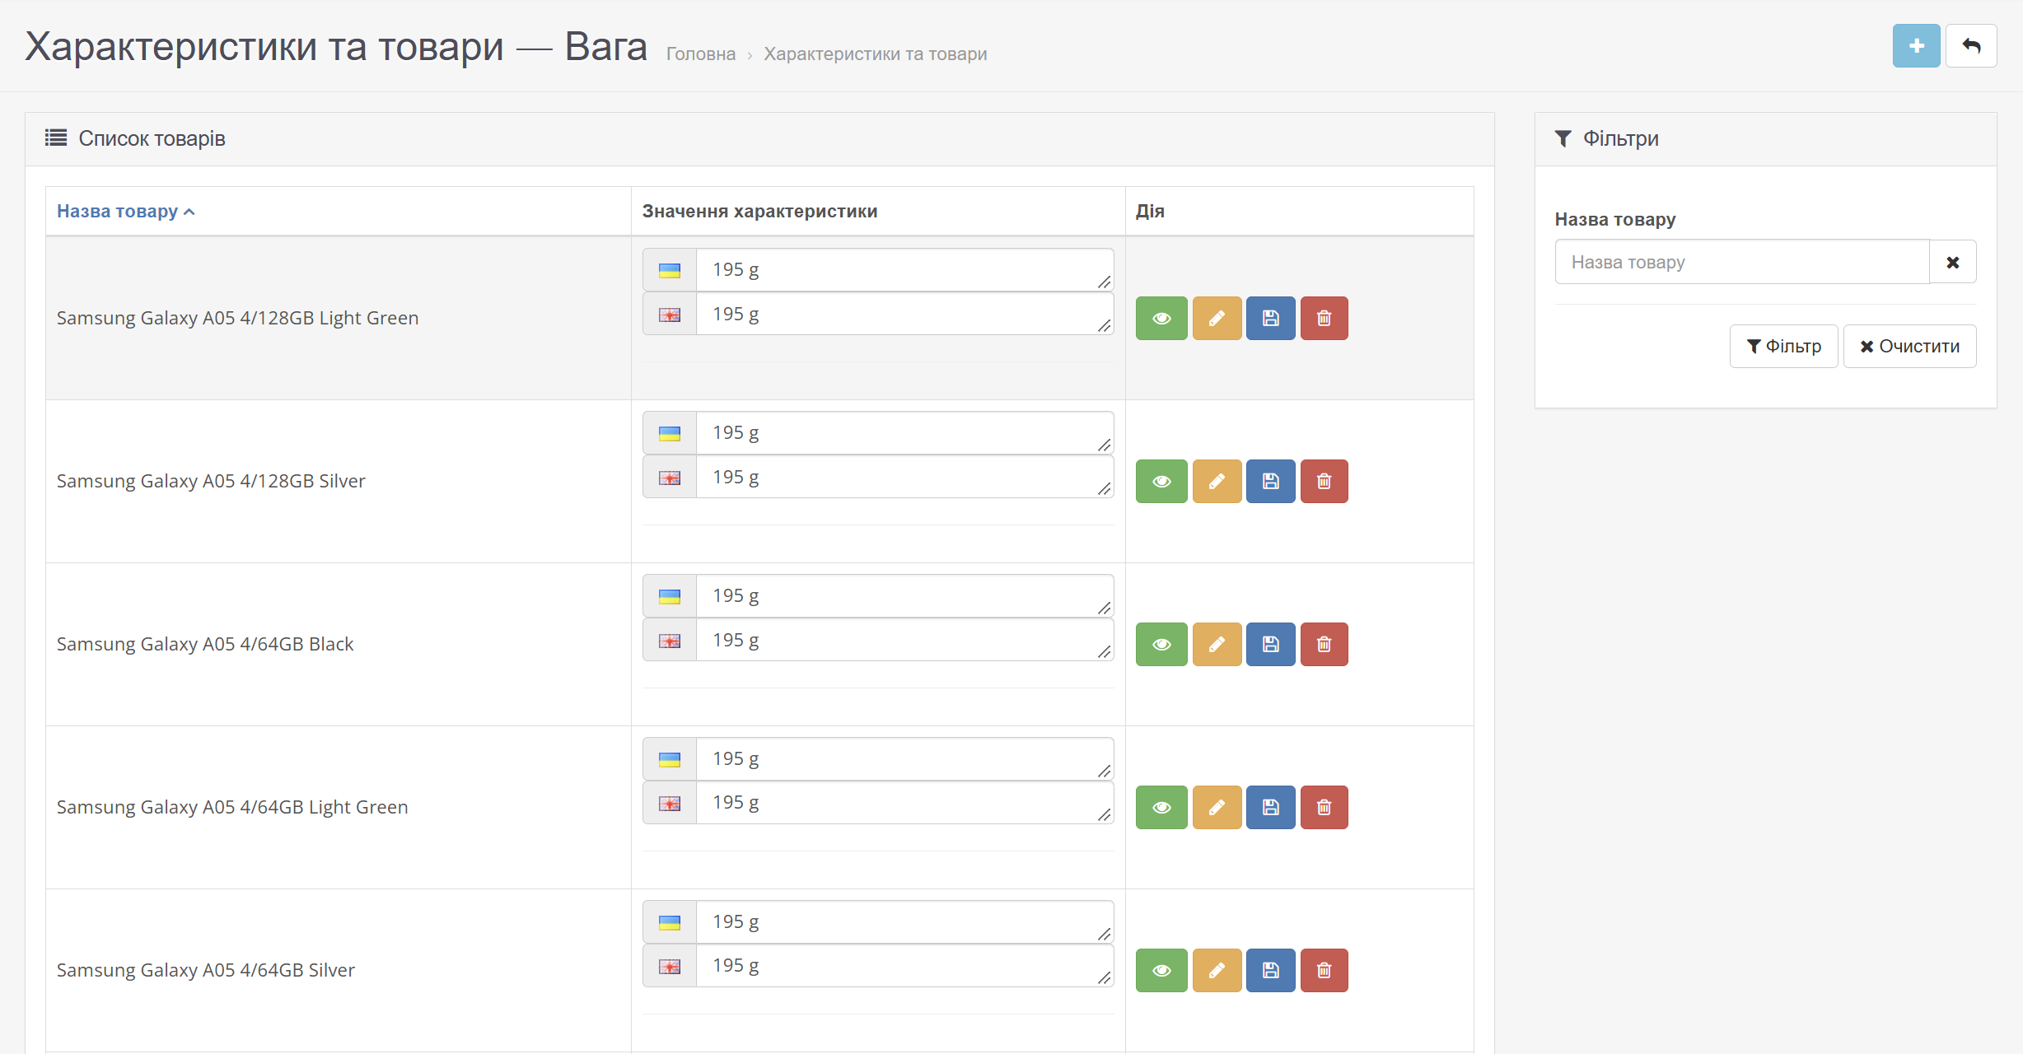Screen dimensions: 2023x1054
Task: Save Samsung Galaxy A05 4/128GB Light Green value
Action: click(1271, 318)
